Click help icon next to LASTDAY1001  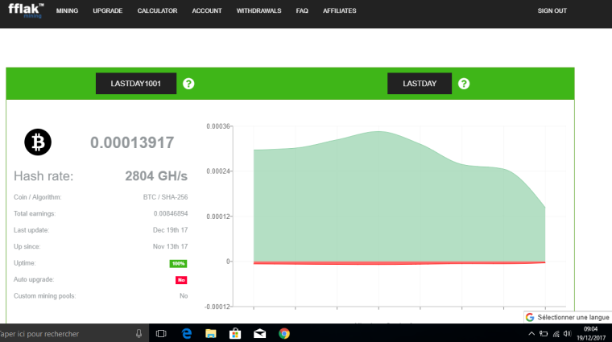(188, 84)
